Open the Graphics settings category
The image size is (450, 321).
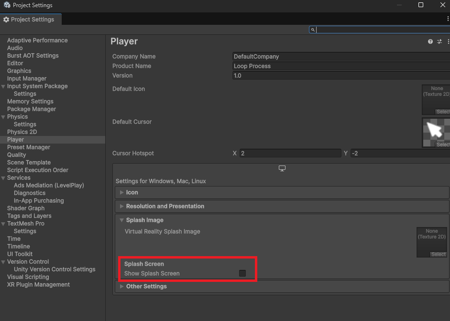[x=19, y=71]
